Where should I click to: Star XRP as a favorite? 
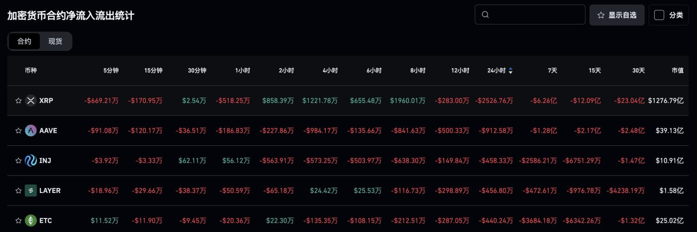19,100
